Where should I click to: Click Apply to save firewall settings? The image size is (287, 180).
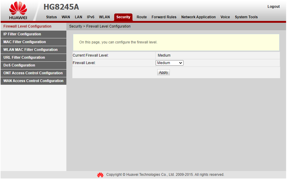(x=163, y=72)
